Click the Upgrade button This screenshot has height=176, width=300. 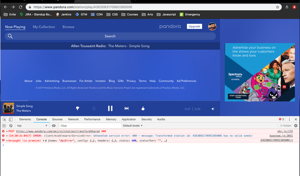(x=194, y=26)
